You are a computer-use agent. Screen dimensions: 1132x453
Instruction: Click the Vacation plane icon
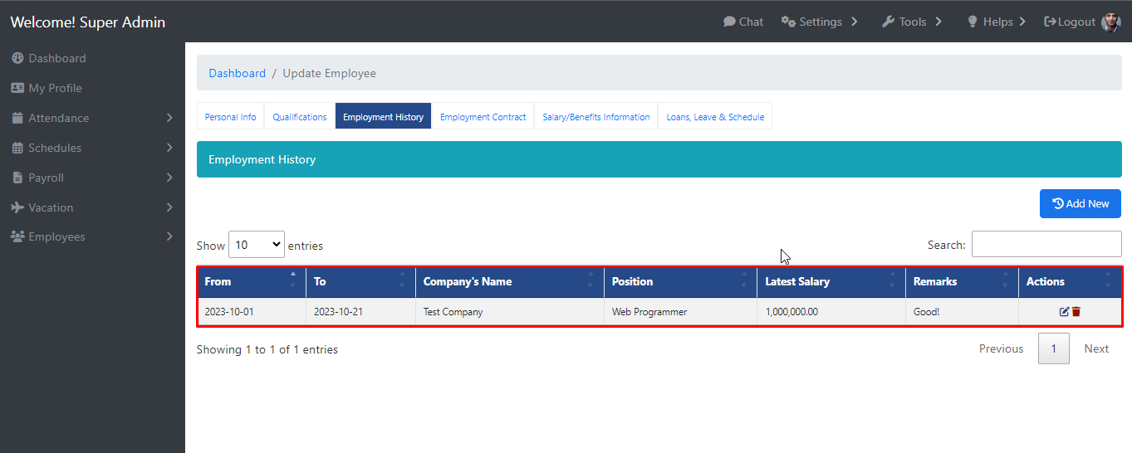17,207
